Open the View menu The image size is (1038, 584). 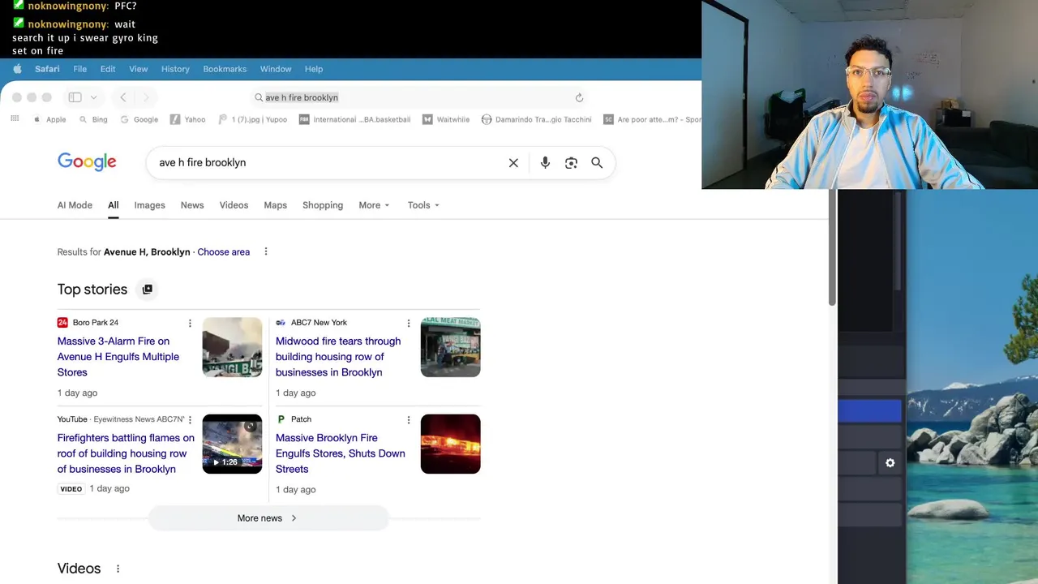pos(139,69)
